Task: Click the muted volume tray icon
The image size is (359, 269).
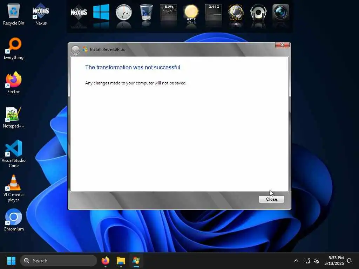Action: 316,261
